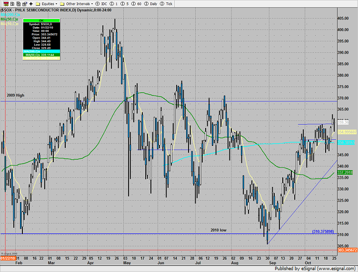Select the Daily interval

154,4
